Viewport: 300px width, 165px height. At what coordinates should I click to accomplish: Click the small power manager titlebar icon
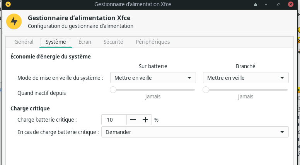[x=8, y=4]
